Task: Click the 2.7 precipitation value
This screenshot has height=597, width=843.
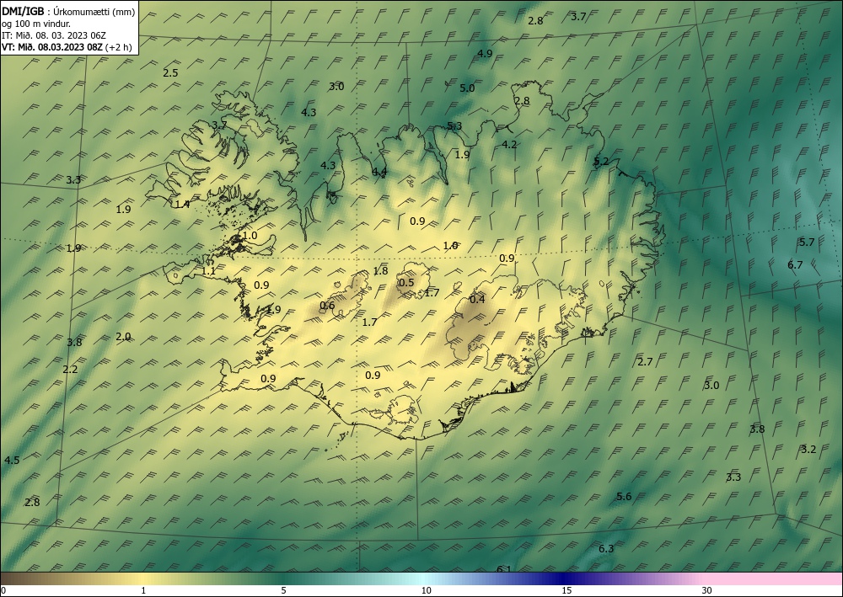Action: point(645,362)
